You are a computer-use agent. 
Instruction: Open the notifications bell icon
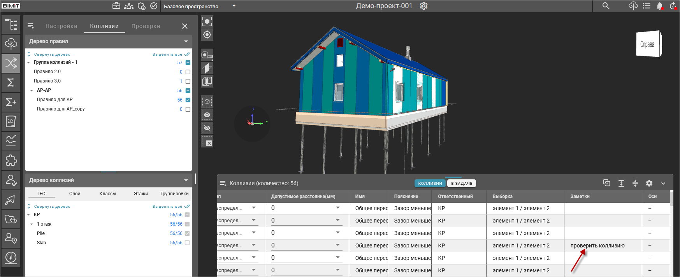pos(659,6)
